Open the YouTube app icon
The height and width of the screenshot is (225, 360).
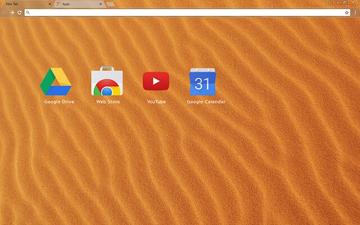click(156, 81)
